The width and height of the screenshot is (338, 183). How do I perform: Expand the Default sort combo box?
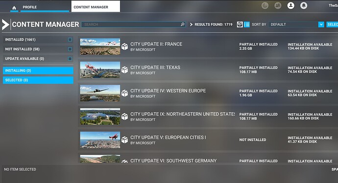click(296, 24)
